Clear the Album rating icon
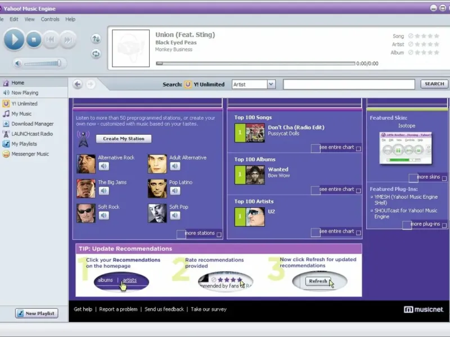 pyautogui.click(x=411, y=52)
